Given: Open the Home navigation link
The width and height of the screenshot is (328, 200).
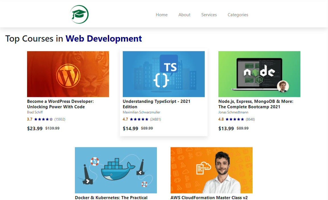Looking at the screenshot, I should (x=161, y=15).
